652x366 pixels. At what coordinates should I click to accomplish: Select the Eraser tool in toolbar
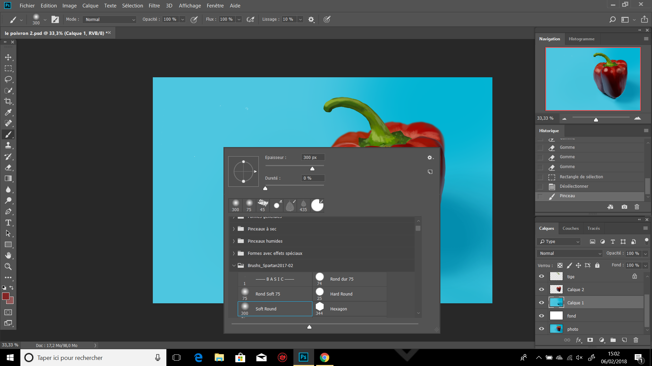point(8,167)
